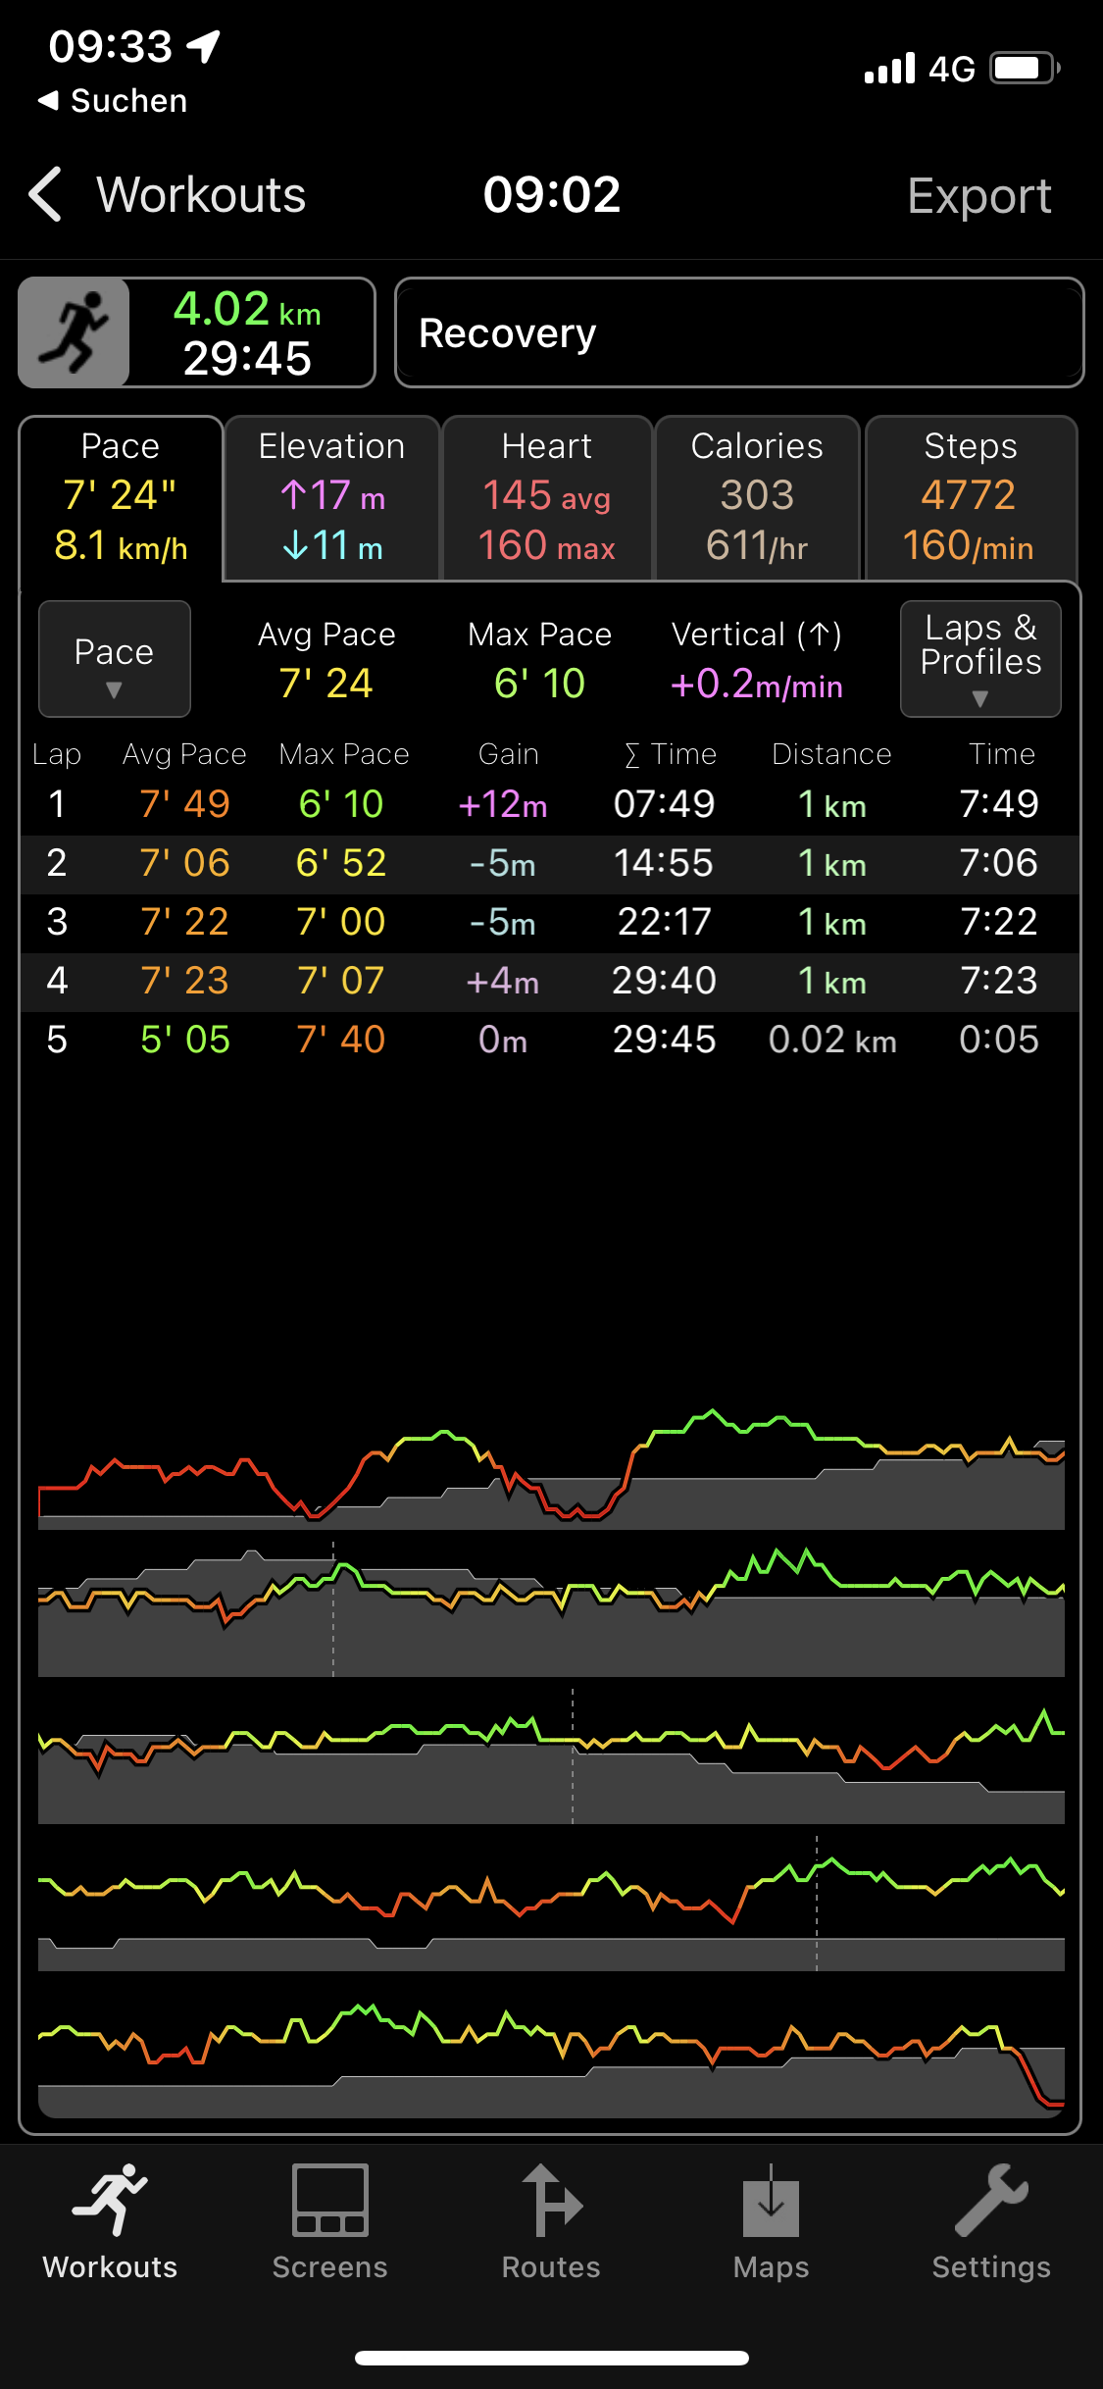Select lap 5 row with 0.02 km
This screenshot has height=2389, width=1103.
[x=549, y=1041]
